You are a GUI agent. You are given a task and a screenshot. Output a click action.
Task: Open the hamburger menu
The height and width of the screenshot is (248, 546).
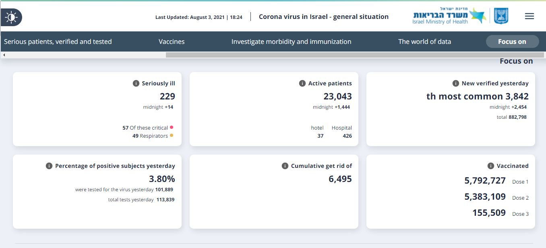[x=529, y=16]
